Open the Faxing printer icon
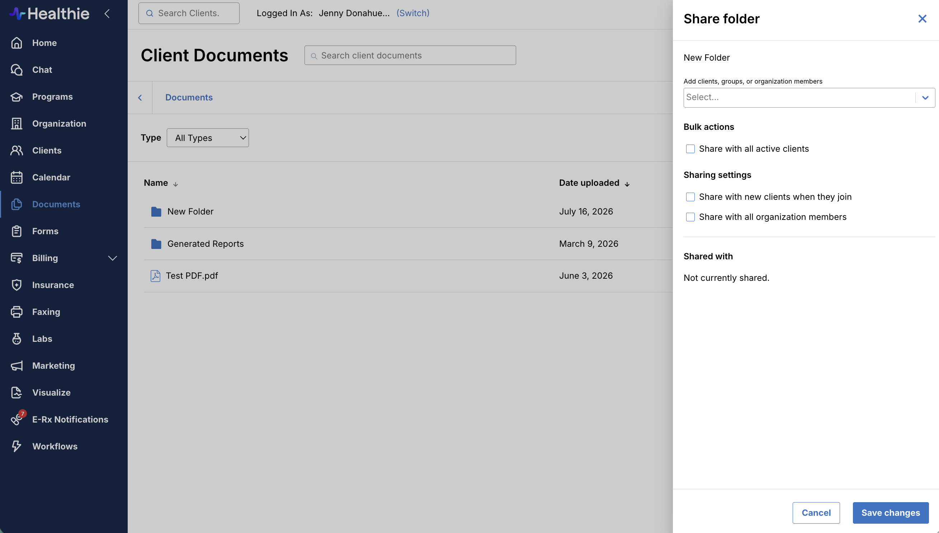939x533 pixels. tap(16, 312)
